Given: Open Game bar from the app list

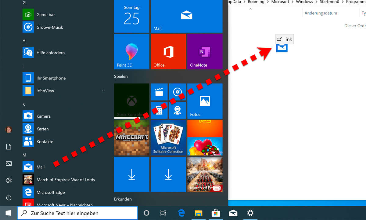Looking at the screenshot, I should (64, 14).
